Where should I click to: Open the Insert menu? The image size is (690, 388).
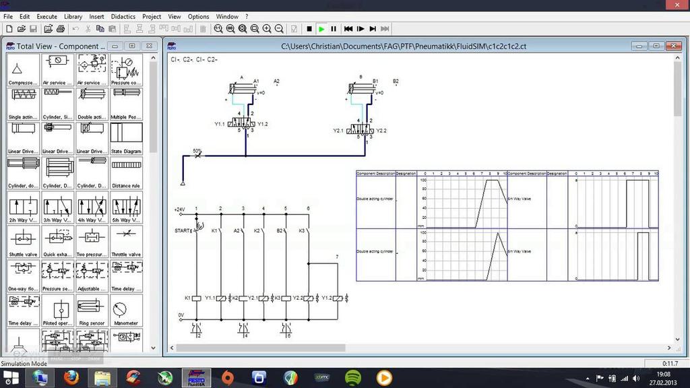click(x=96, y=16)
